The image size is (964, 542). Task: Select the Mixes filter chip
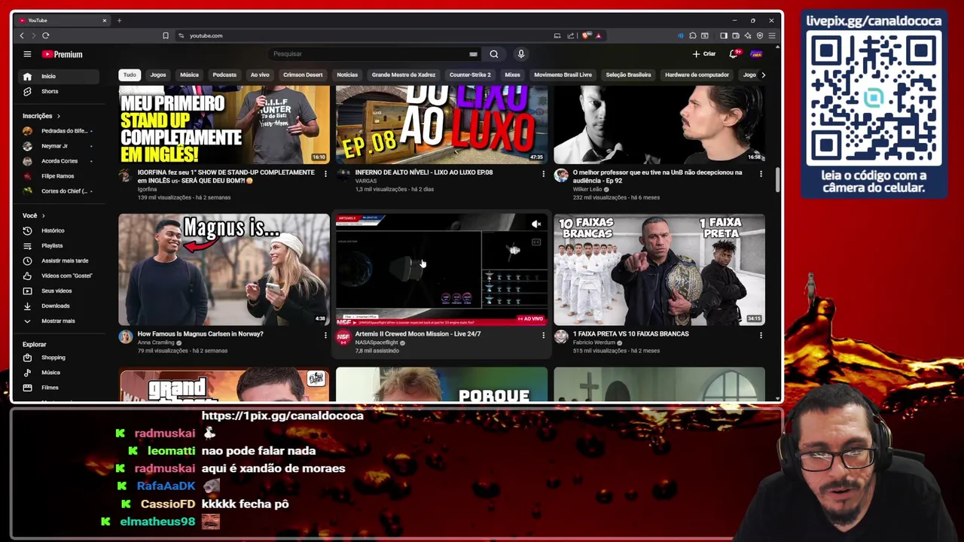coord(512,75)
